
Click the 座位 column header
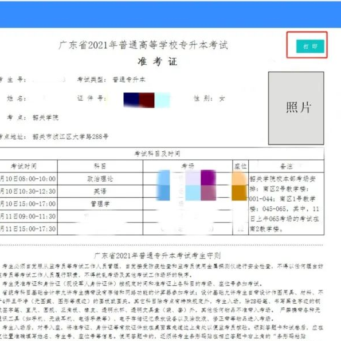click(x=241, y=166)
